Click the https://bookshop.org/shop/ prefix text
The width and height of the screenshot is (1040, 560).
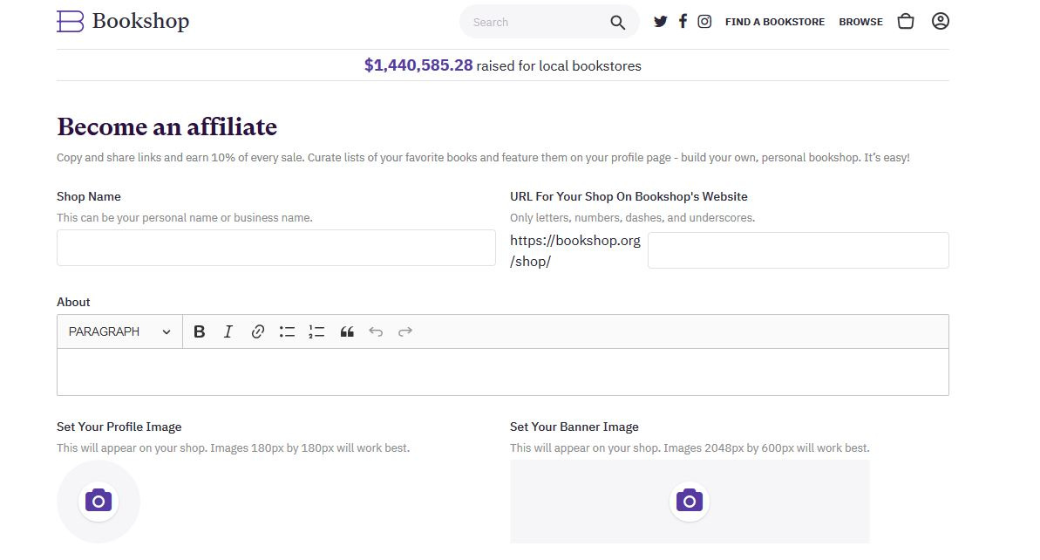(x=575, y=251)
